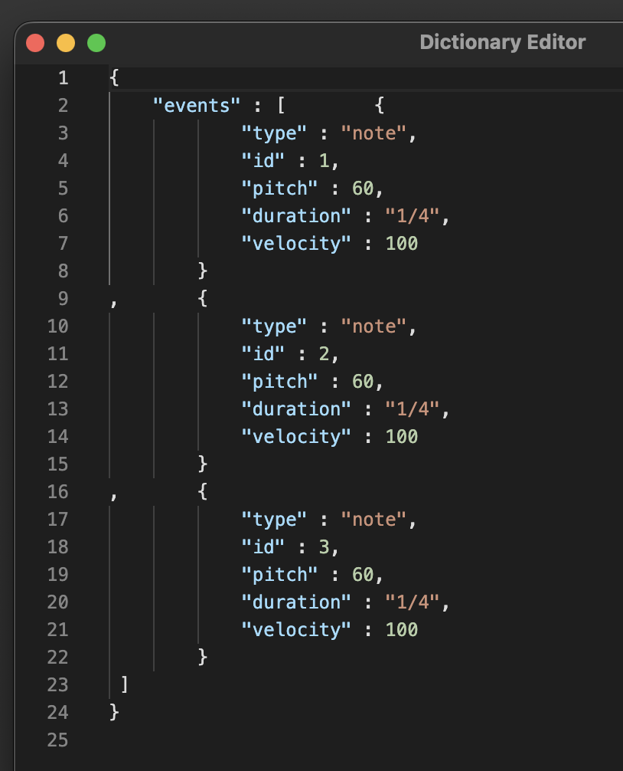Minimize the window with the yellow button
The width and height of the screenshot is (623, 771).
(x=66, y=43)
